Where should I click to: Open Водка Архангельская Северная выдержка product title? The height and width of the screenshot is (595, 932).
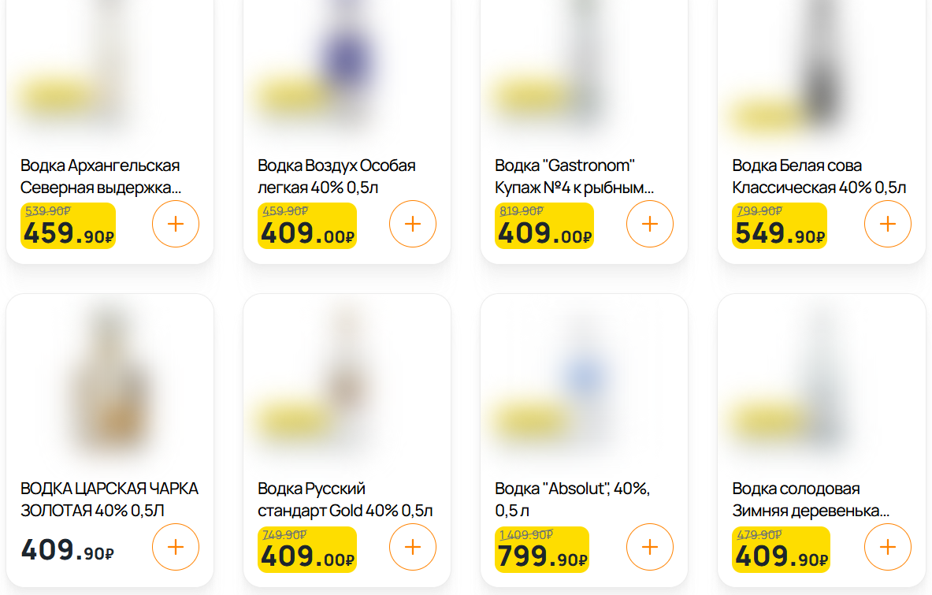pyautogui.click(x=100, y=177)
